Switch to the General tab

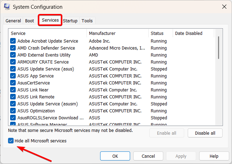(x=13, y=21)
